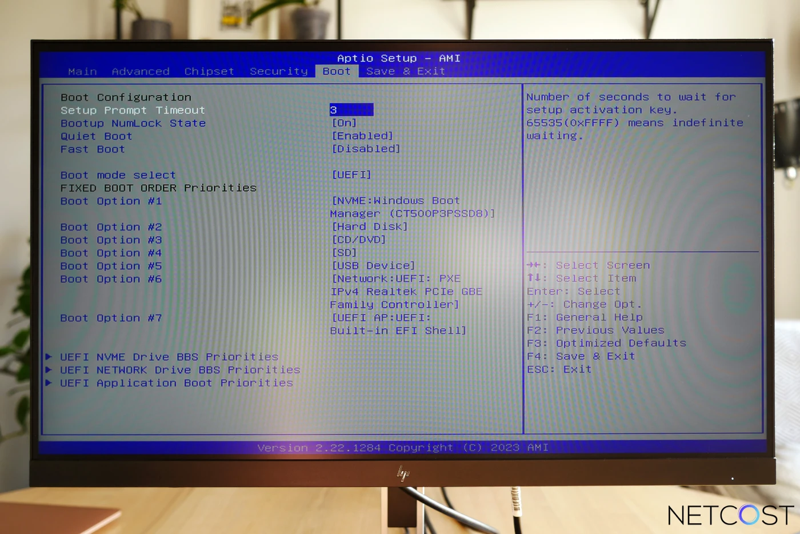The image size is (800, 534).
Task: Select the Quiet Boot label
Action: coord(97,137)
